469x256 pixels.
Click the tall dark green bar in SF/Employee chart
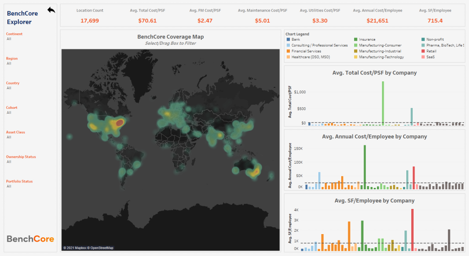point(362,236)
